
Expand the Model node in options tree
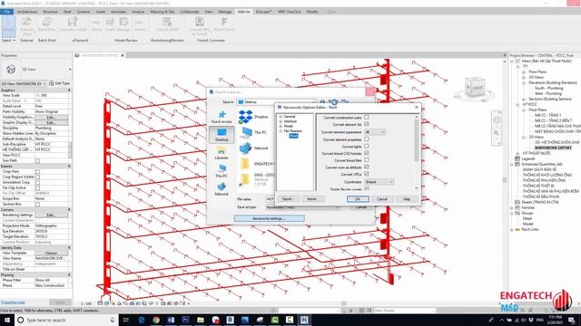[x=281, y=126]
